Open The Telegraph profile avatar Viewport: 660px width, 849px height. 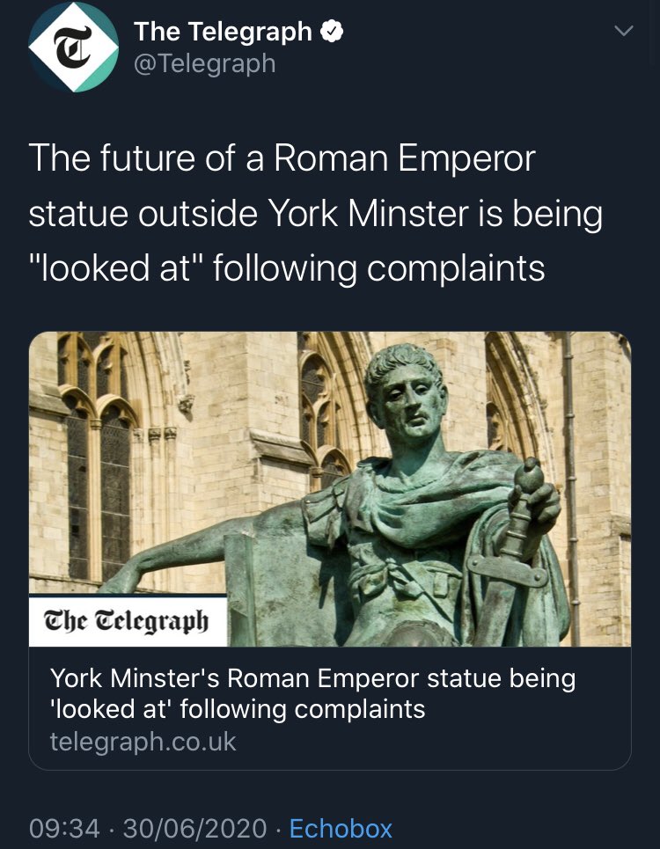click(x=73, y=47)
